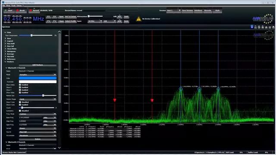Click Delete under Bluetooth 1 Channels
This screenshot has height=155, width=276.
[x=38, y=139]
